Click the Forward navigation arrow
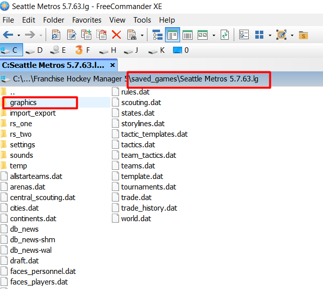The width and height of the screenshot is (323, 289). pyautogui.click(x=30, y=35)
